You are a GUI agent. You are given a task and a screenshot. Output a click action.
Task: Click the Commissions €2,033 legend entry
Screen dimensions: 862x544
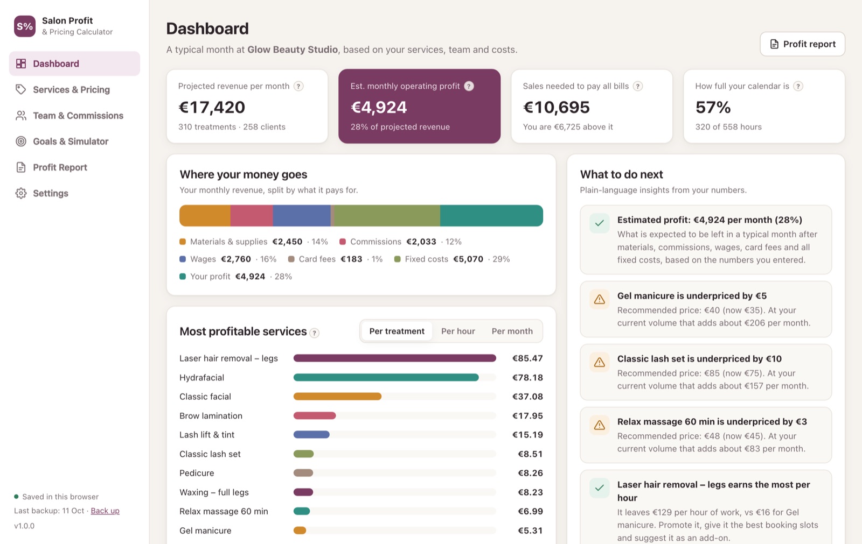coord(400,242)
